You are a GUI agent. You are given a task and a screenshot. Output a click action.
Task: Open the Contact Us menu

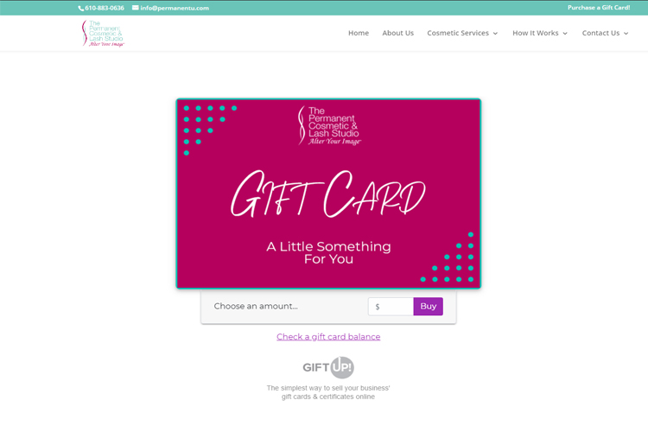tap(600, 33)
